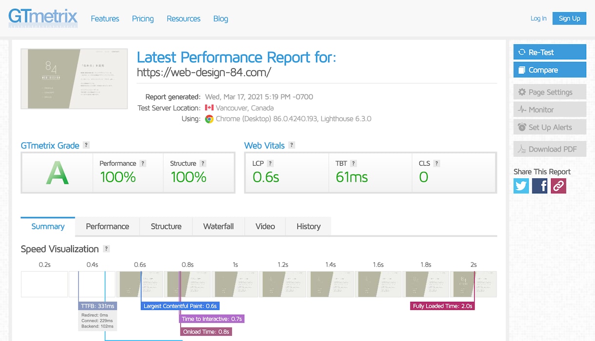The width and height of the screenshot is (595, 341).
Task: Share report via Facebook icon
Action: click(539, 186)
